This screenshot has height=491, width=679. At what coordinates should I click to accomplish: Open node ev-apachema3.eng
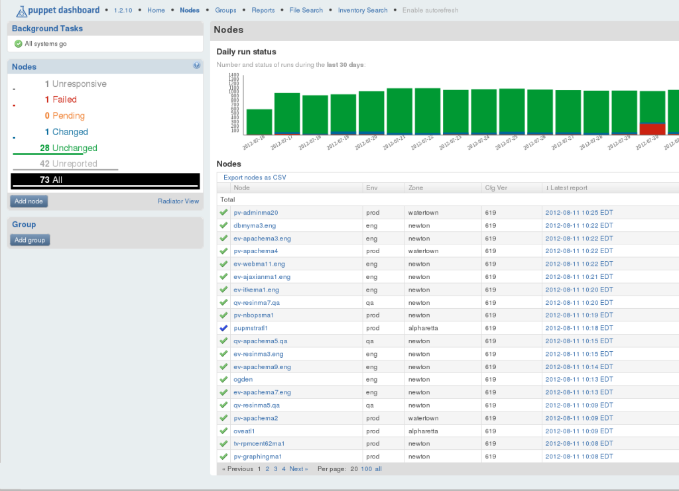click(263, 239)
